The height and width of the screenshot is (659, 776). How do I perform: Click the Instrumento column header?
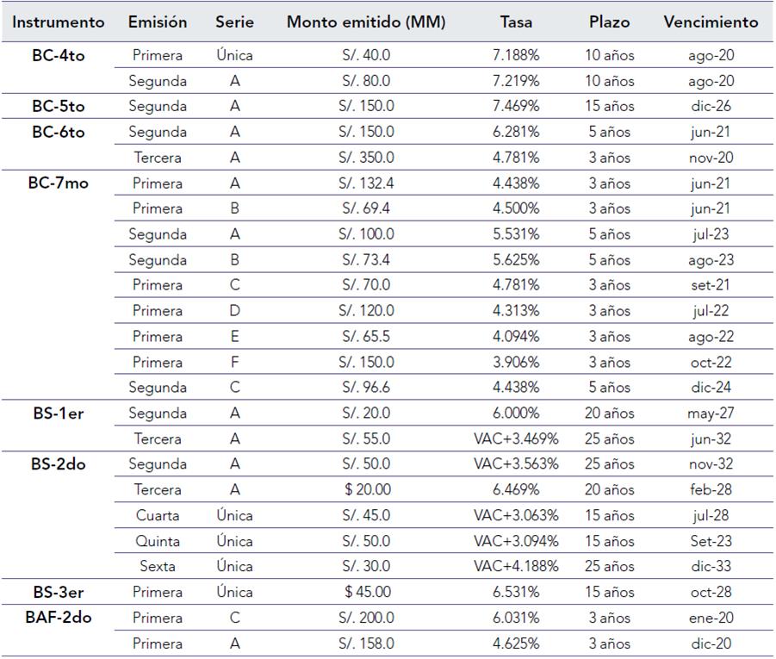pos(59,22)
